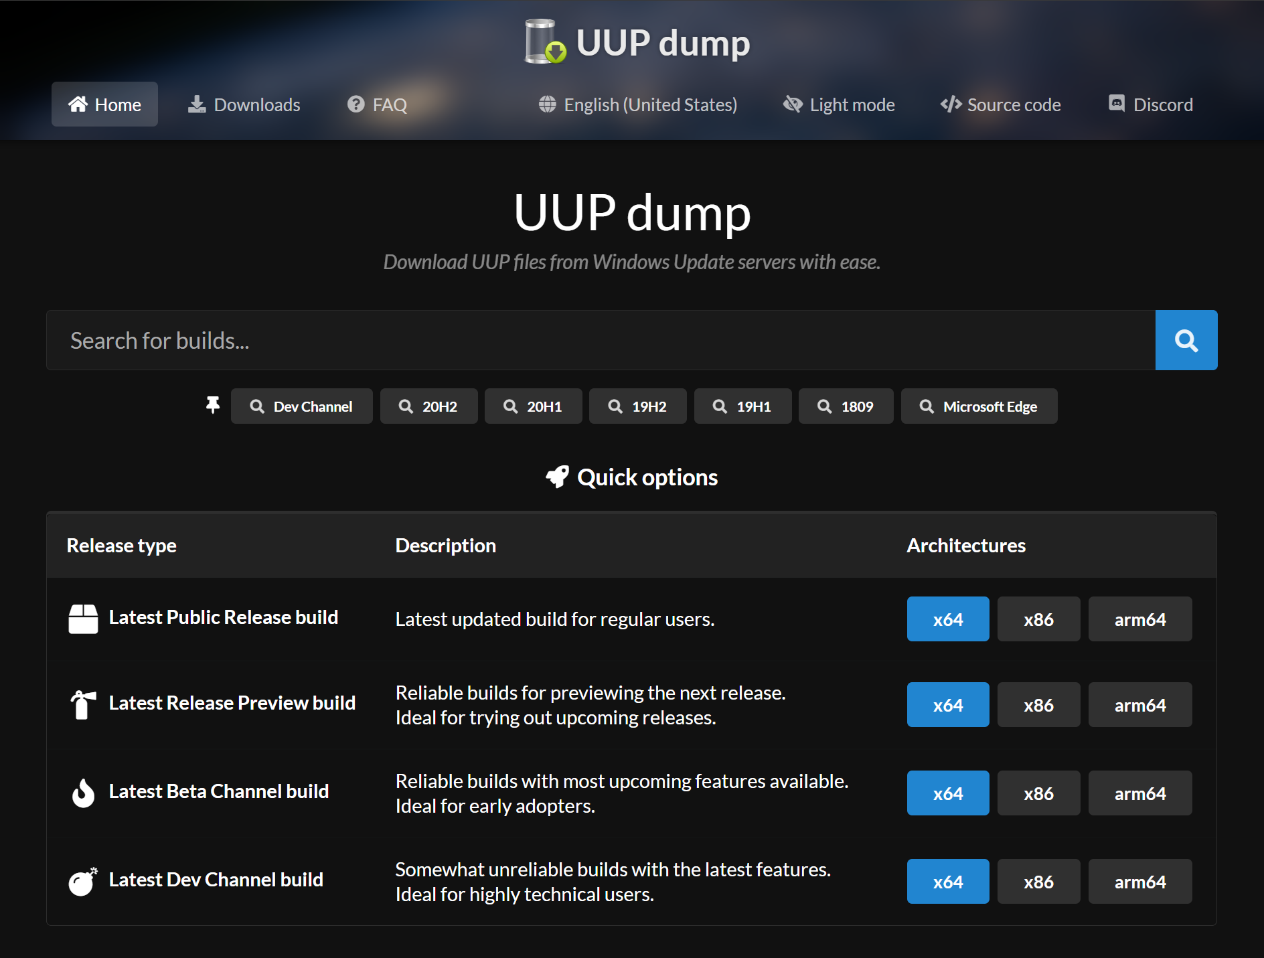The width and height of the screenshot is (1264, 958).
Task: Select x86 for Latest Public Release build
Action: tap(1038, 619)
